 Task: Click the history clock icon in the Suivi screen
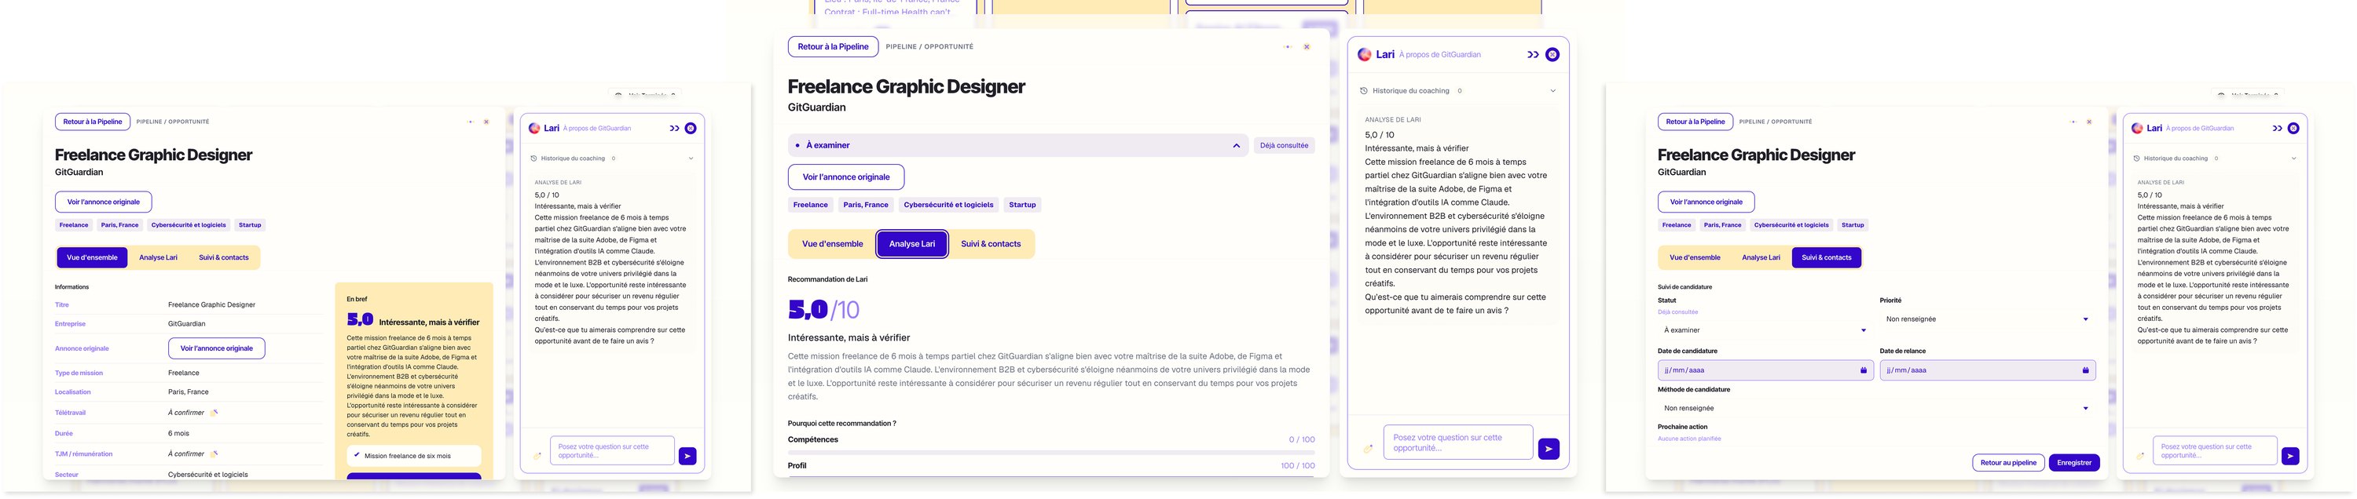[x=2137, y=158]
